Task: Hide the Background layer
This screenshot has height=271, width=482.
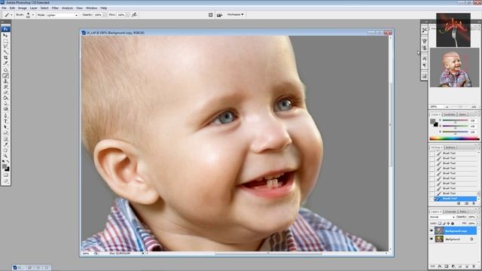Action: pos(432,239)
